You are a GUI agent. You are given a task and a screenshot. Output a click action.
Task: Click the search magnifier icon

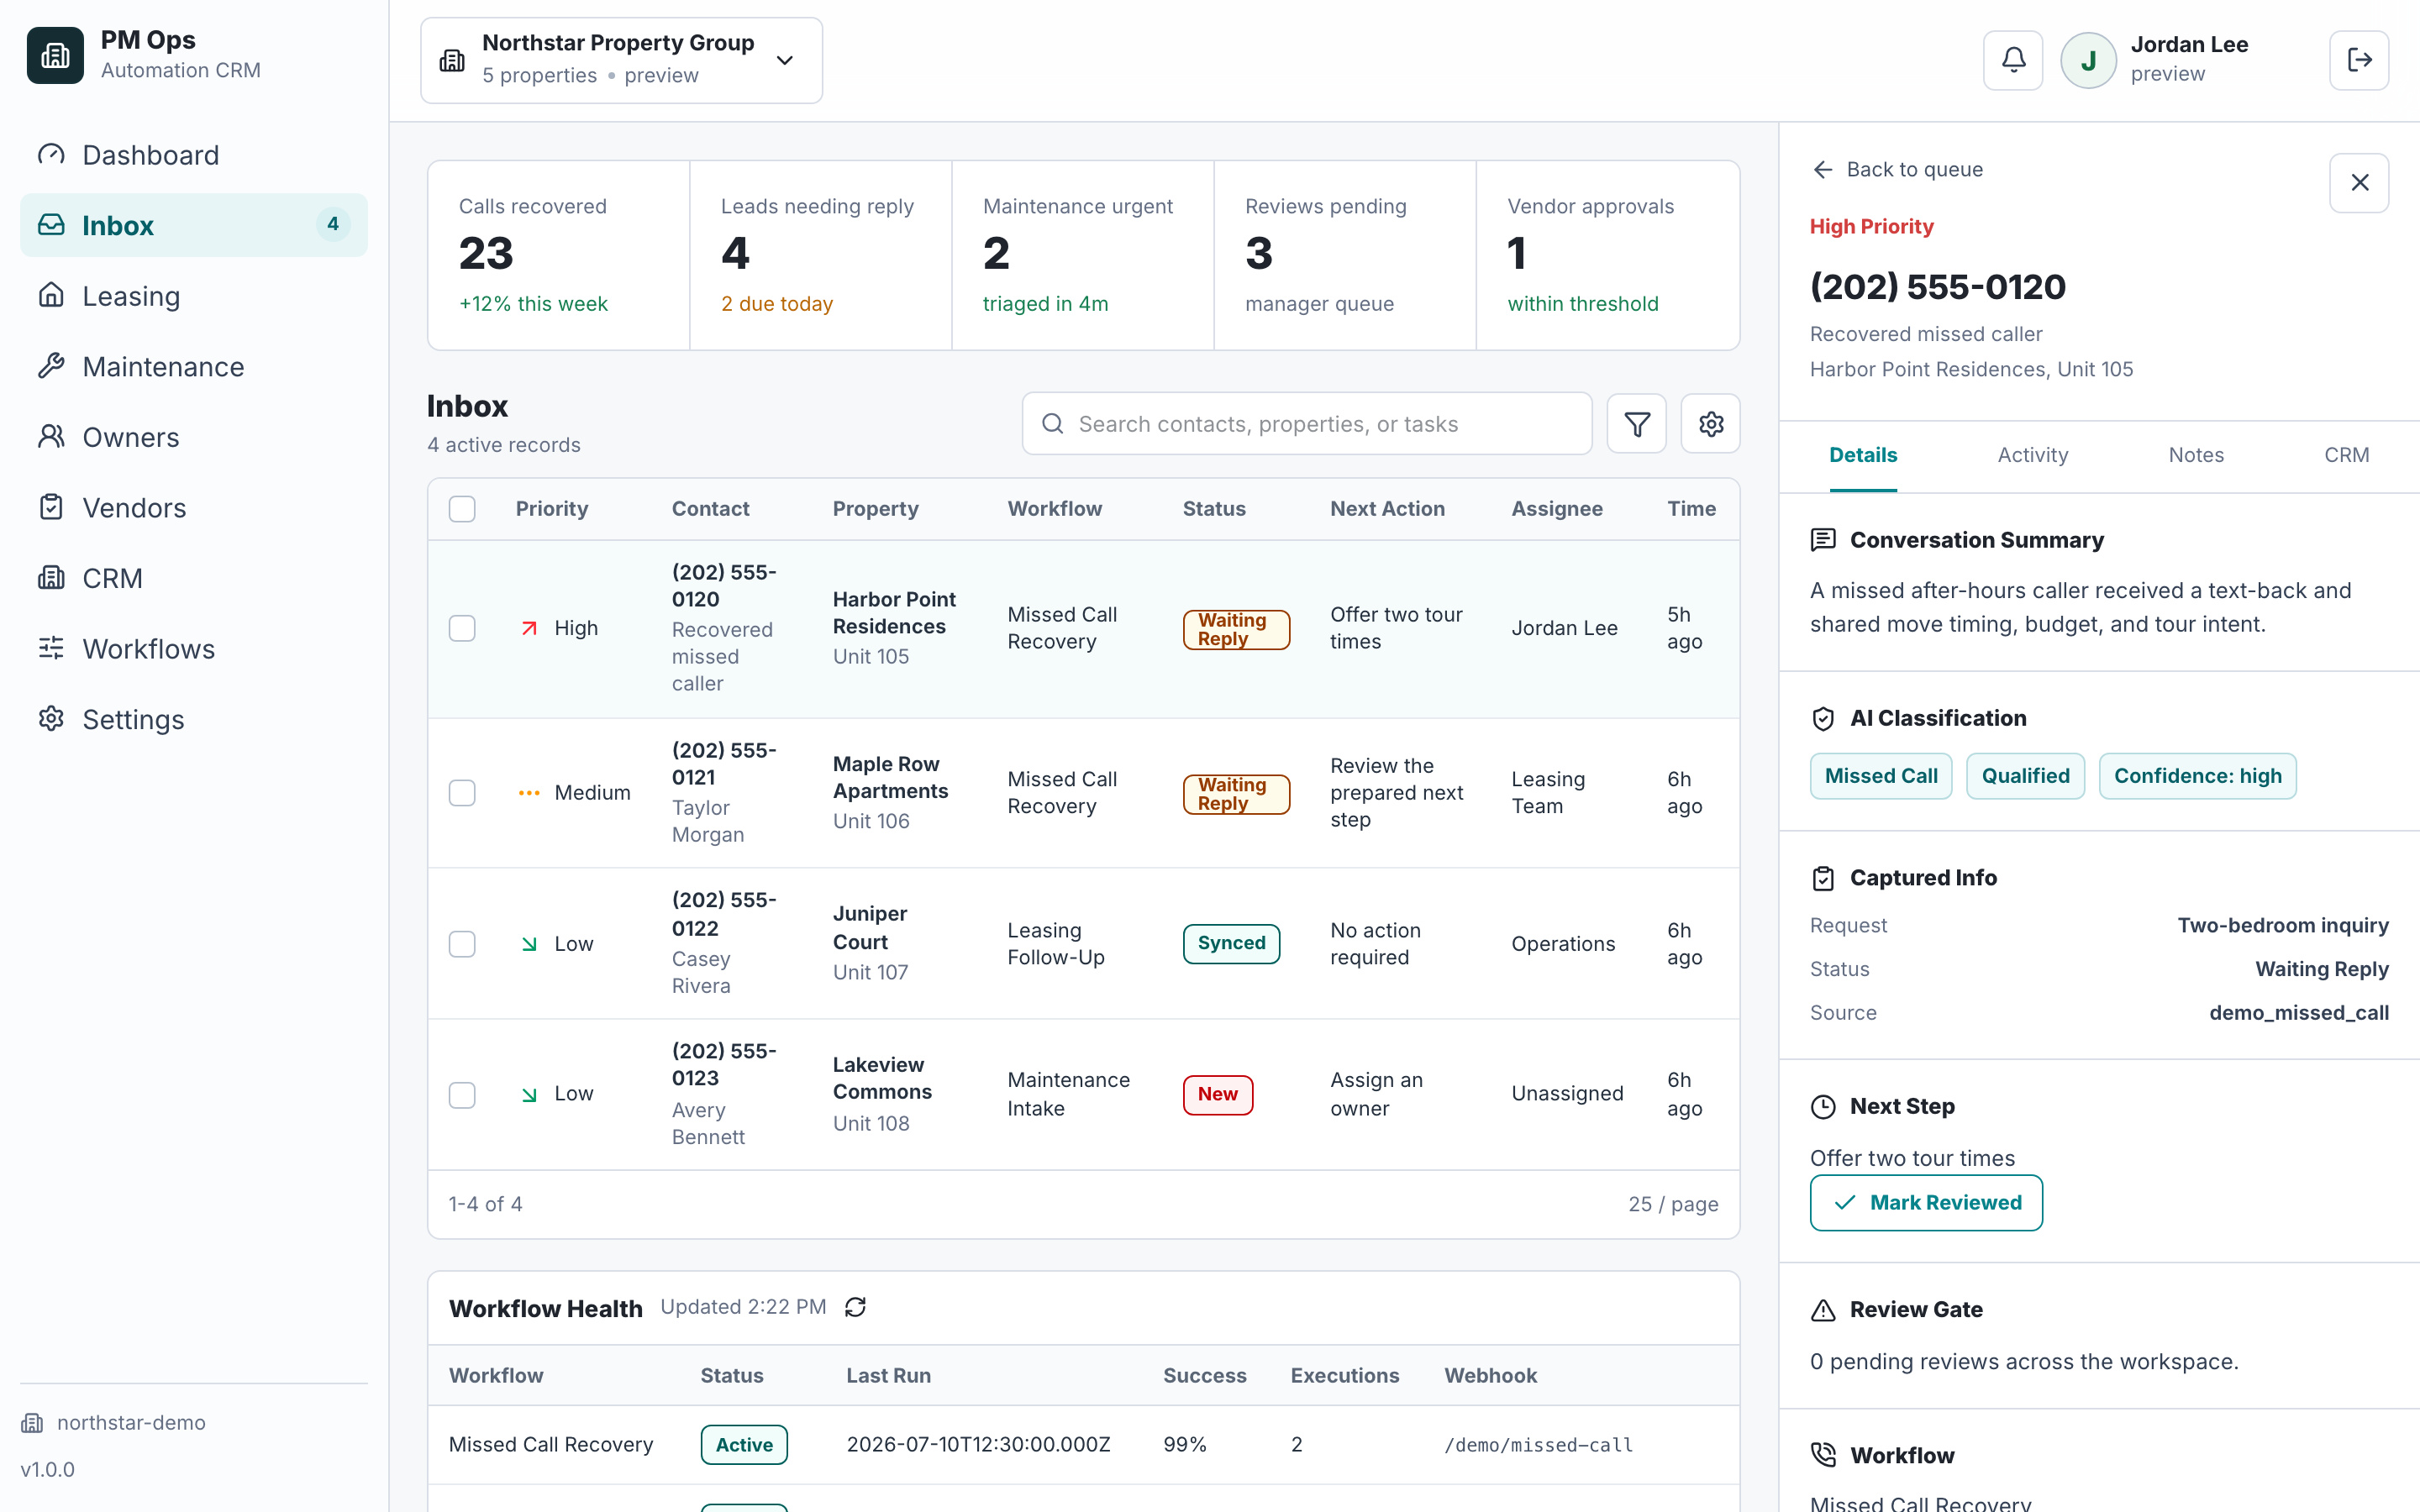1052,424
